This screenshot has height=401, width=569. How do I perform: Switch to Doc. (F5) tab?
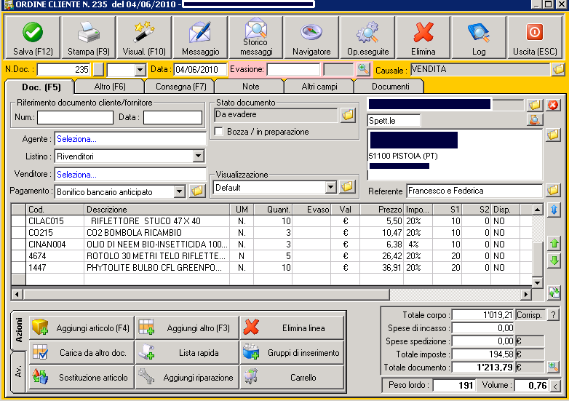pos(41,87)
